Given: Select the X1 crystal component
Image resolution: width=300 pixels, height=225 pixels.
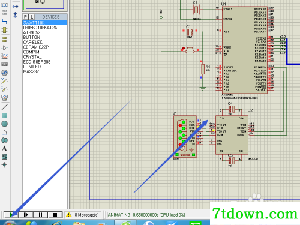Looking at the screenshot, I should 196,10.
